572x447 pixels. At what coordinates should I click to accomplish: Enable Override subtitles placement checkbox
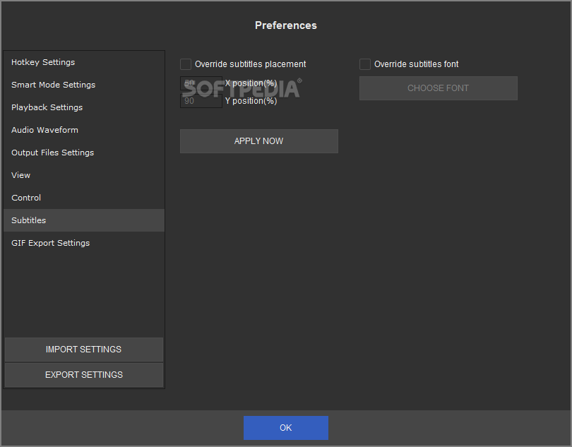(186, 64)
